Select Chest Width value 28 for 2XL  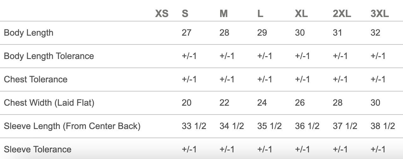[x=338, y=103]
